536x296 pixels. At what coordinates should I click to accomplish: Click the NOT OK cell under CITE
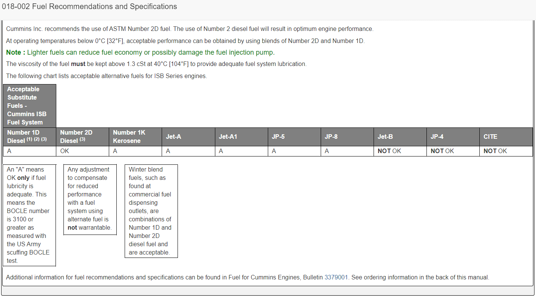click(506, 151)
